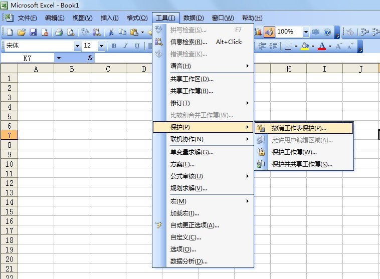
Task: Click the Decrease Indent icon
Action: click(x=262, y=46)
